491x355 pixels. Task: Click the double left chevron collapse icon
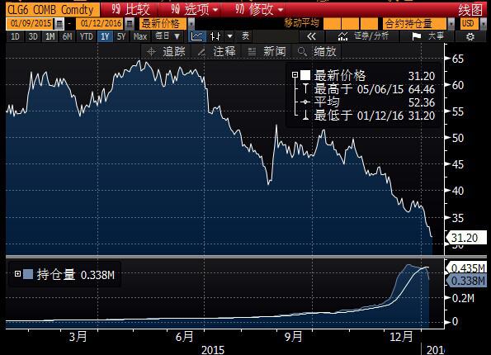311,36
